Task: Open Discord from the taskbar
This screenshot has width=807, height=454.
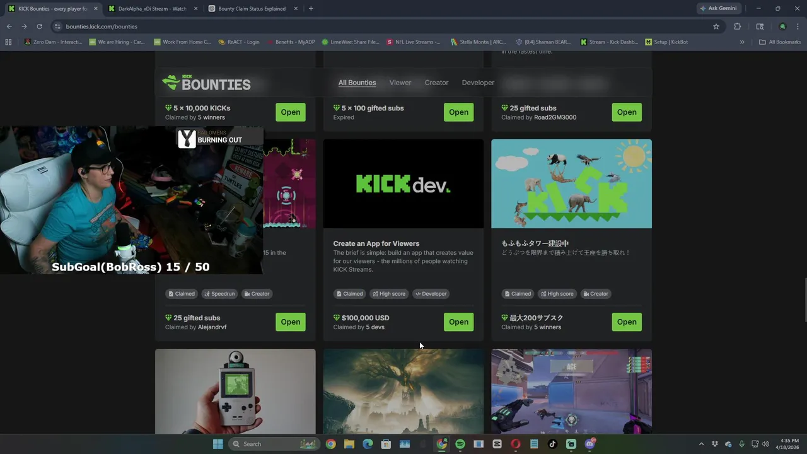Action: (590, 444)
